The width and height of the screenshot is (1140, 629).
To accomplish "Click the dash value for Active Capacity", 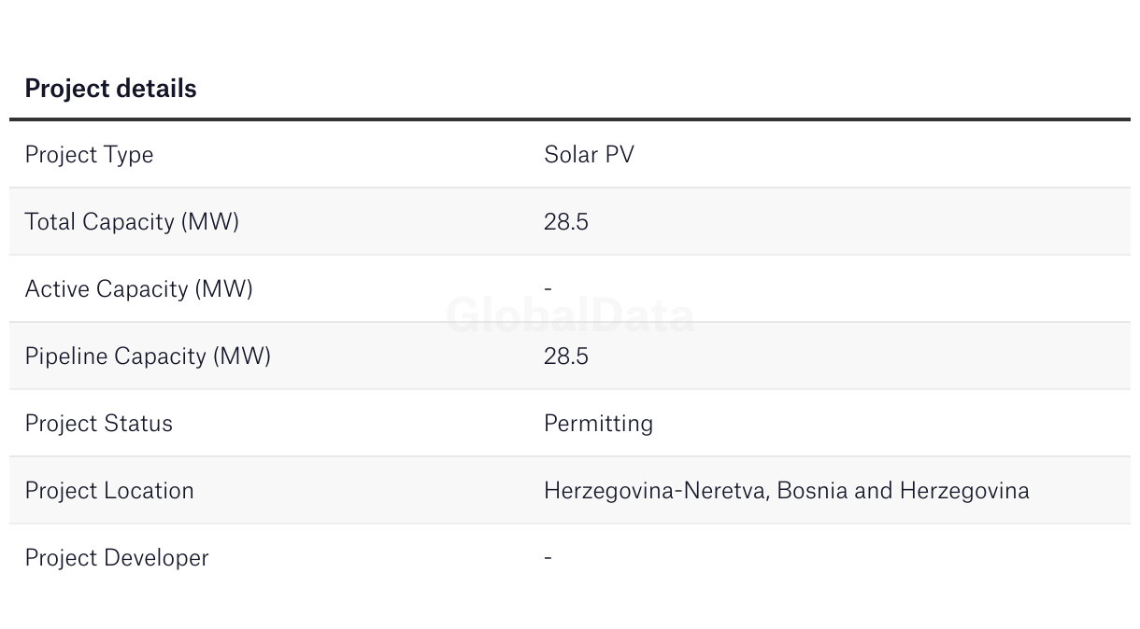I will [x=549, y=289].
